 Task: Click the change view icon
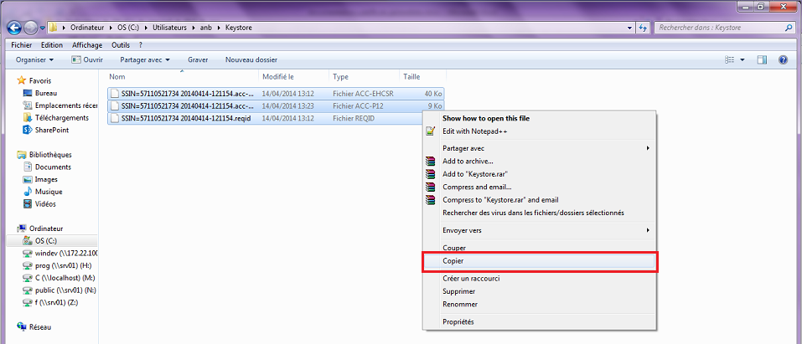click(x=729, y=59)
